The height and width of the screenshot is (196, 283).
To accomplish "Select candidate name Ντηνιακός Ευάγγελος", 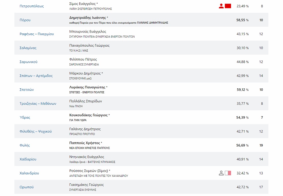I will click(x=87, y=157).
